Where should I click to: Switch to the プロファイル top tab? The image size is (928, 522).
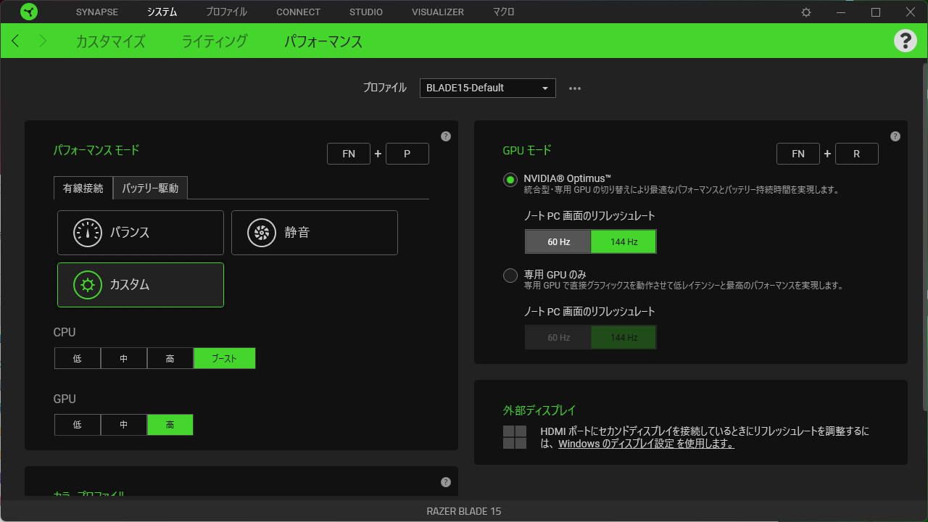(226, 12)
